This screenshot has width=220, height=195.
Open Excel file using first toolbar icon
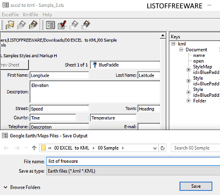[10, 25]
